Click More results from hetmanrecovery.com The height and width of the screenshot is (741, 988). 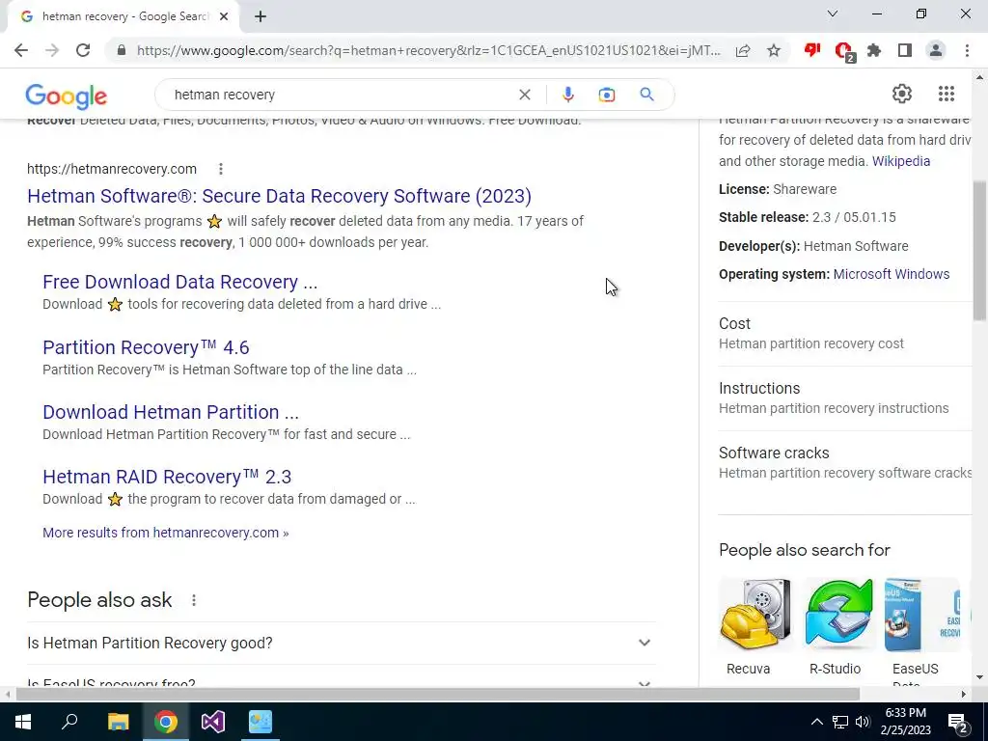click(166, 533)
